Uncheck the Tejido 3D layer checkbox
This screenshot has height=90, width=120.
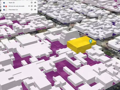(4, 3)
